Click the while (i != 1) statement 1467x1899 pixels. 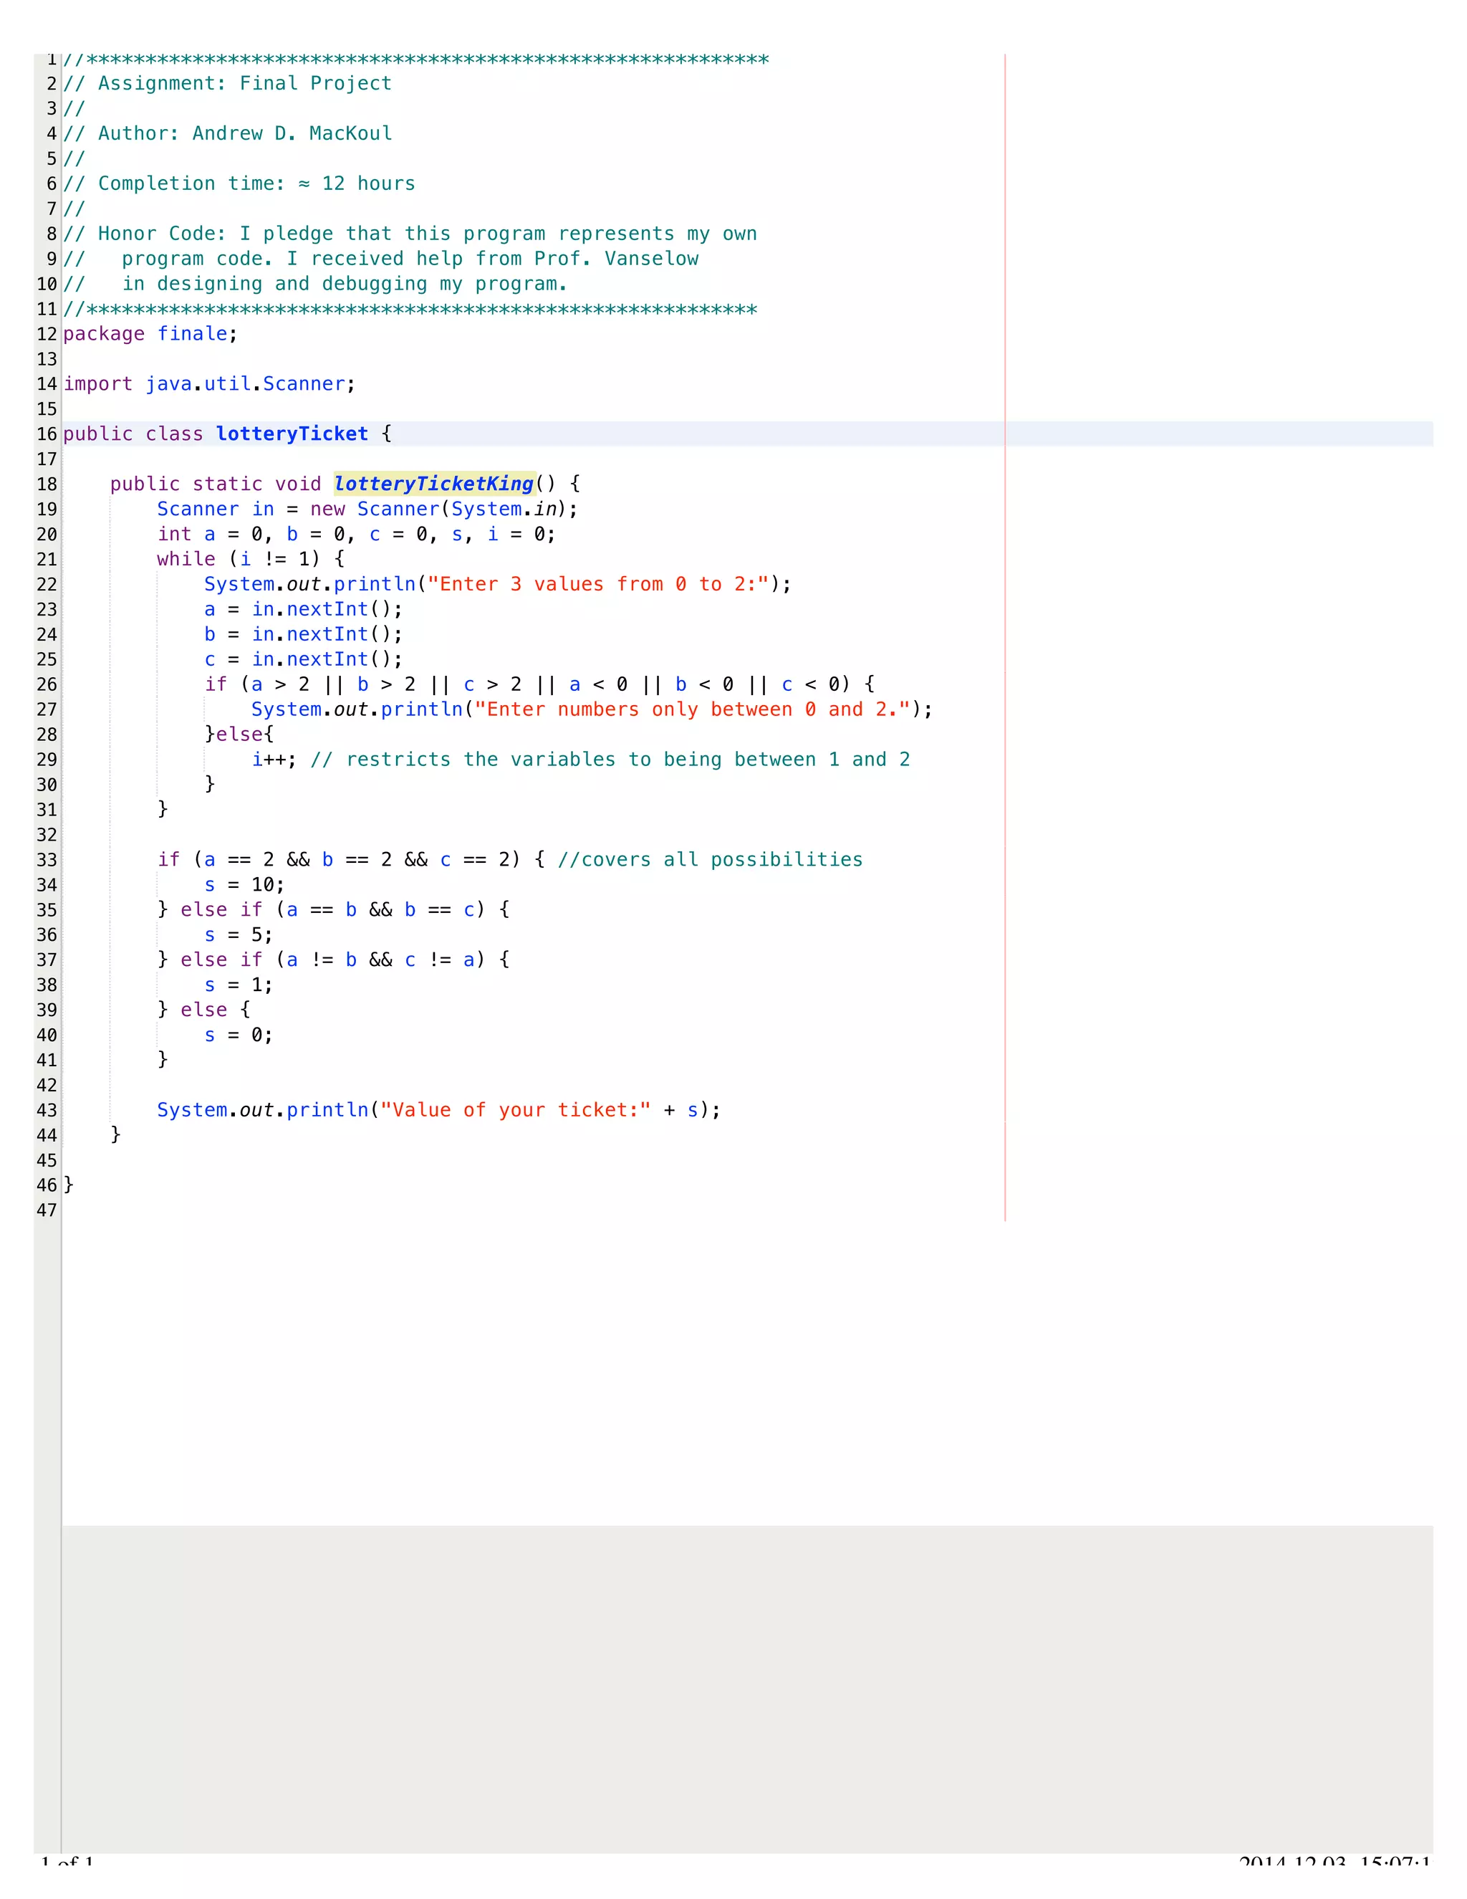pyautogui.click(x=250, y=559)
